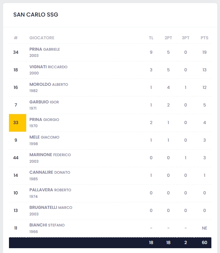
Task: Open Cannalire Donato player entry
Action: 50,172
